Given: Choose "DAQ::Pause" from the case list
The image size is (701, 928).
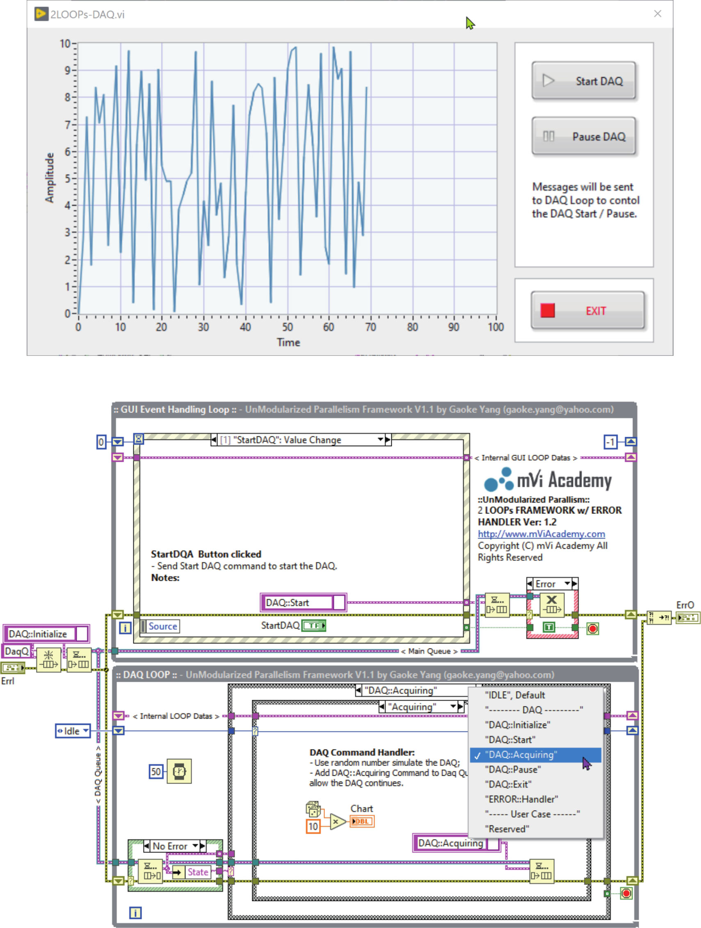Looking at the screenshot, I should click(512, 770).
